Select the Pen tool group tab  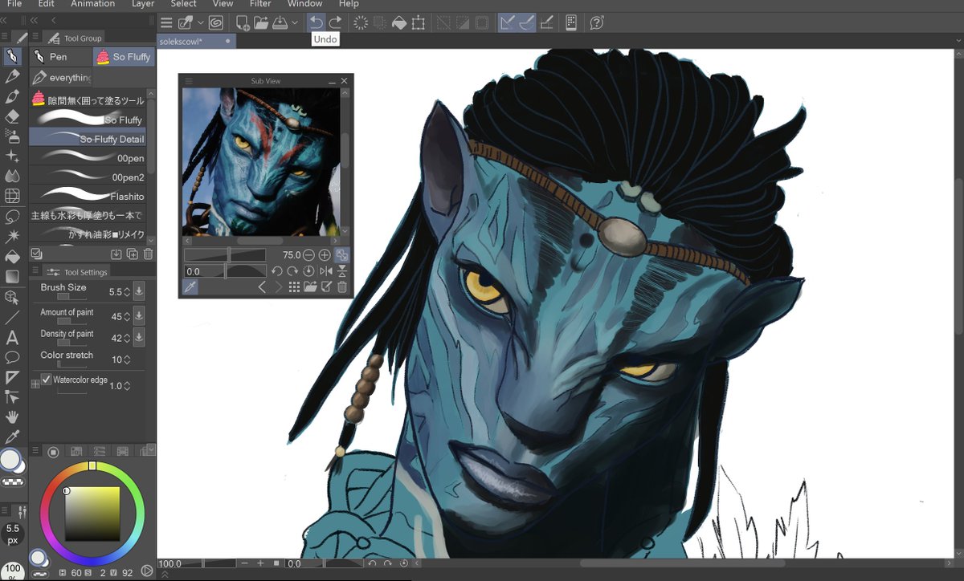[60, 57]
